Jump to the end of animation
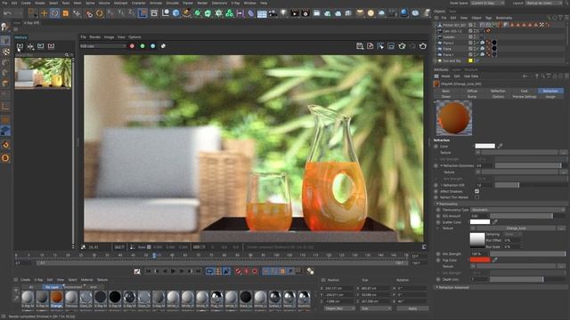570x320 pixels. (x=198, y=271)
